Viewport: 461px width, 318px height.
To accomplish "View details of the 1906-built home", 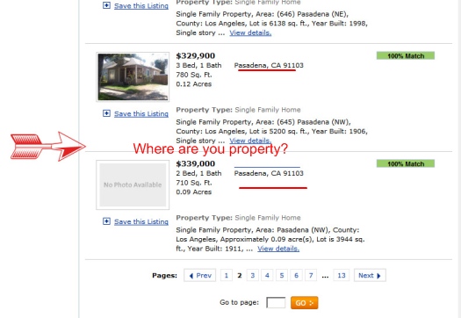I will [250, 141].
